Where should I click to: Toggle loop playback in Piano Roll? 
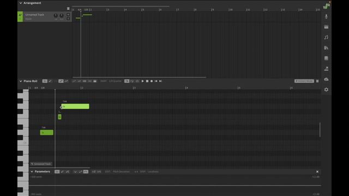(132, 81)
